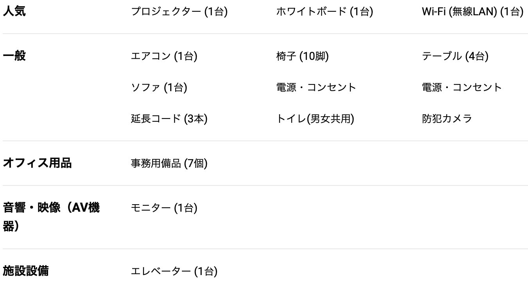Select the トイレ(男女共用) entry
This screenshot has width=528, height=286.
pos(315,118)
